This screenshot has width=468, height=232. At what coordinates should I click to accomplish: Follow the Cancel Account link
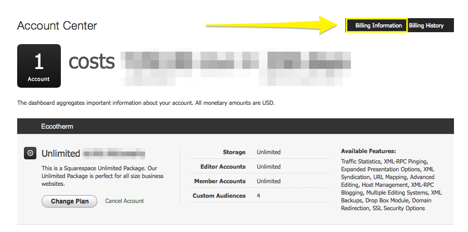[x=124, y=201]
